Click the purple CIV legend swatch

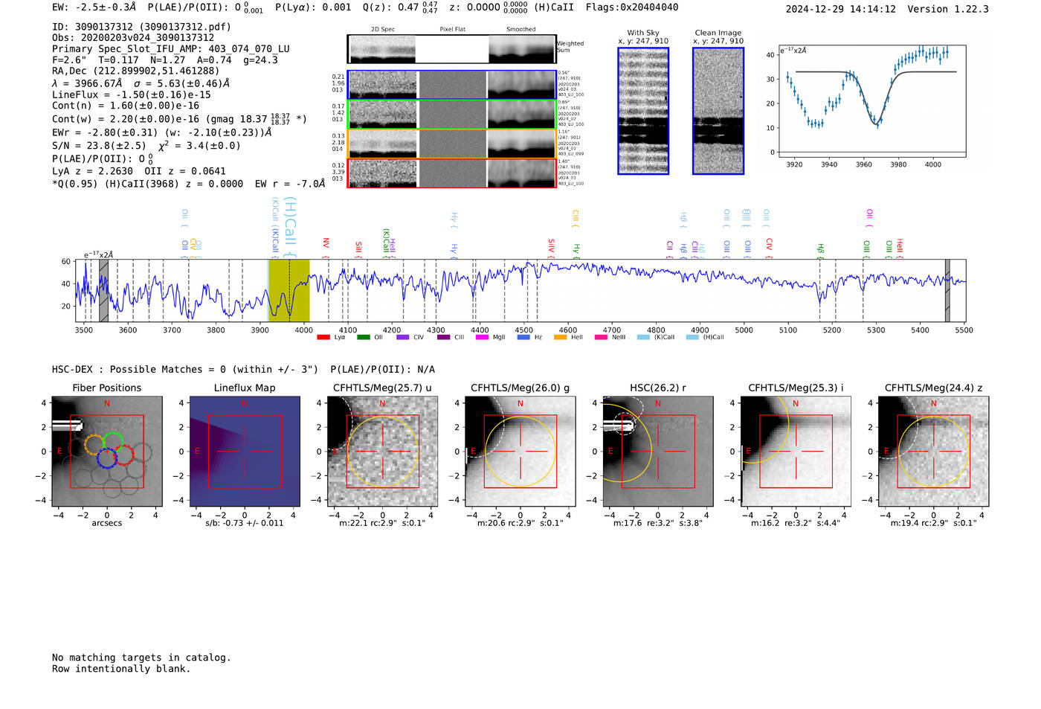403,337
